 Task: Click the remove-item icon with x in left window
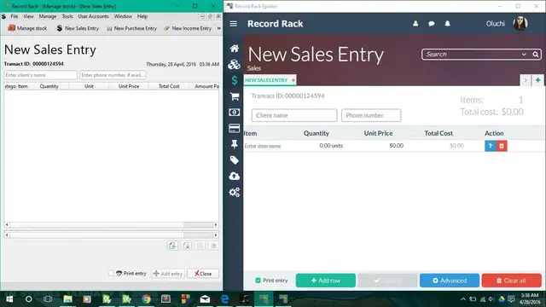(x=186, y=246)
